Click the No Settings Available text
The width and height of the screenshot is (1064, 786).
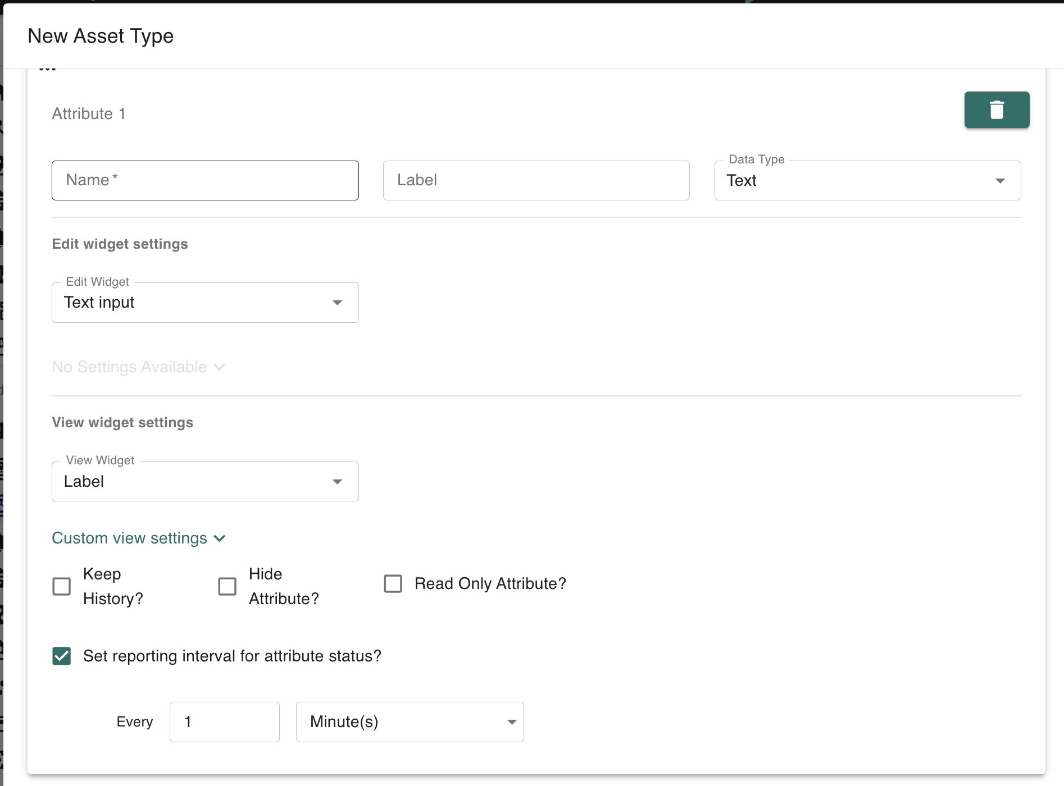point(130,367)
